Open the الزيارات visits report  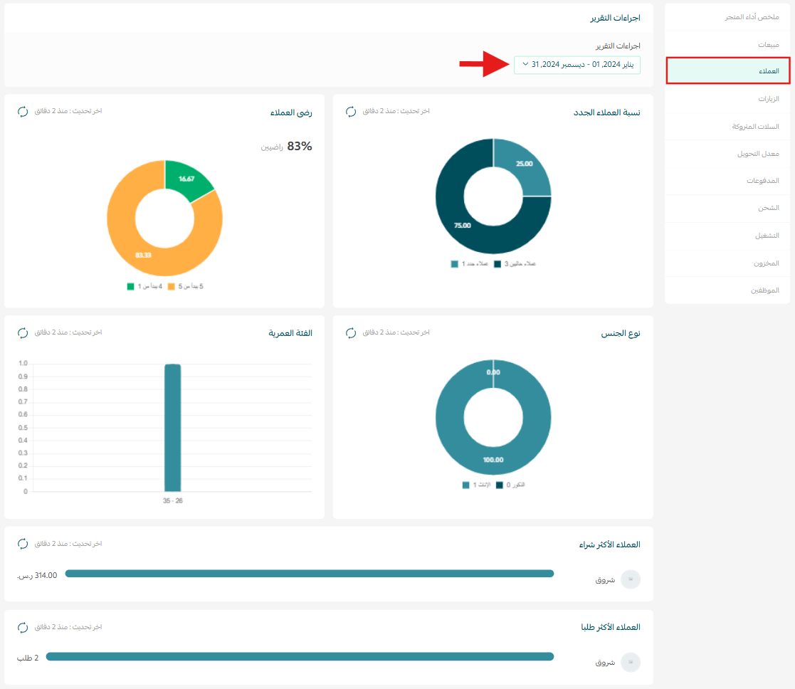[x=767, y=99]
